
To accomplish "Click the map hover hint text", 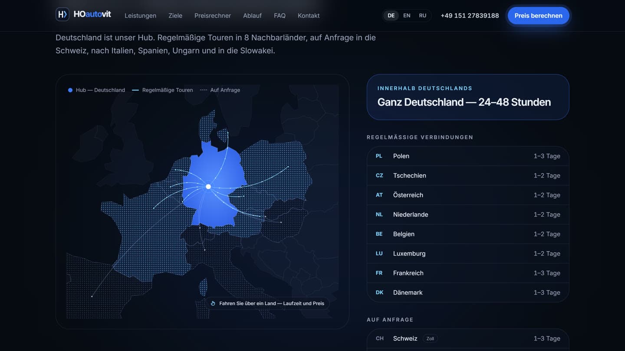I will (x=272, y=303).
